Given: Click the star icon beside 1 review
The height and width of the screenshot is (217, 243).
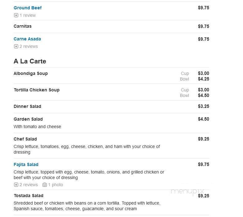Looking at the screenshot, I should [x=16, y=15].
